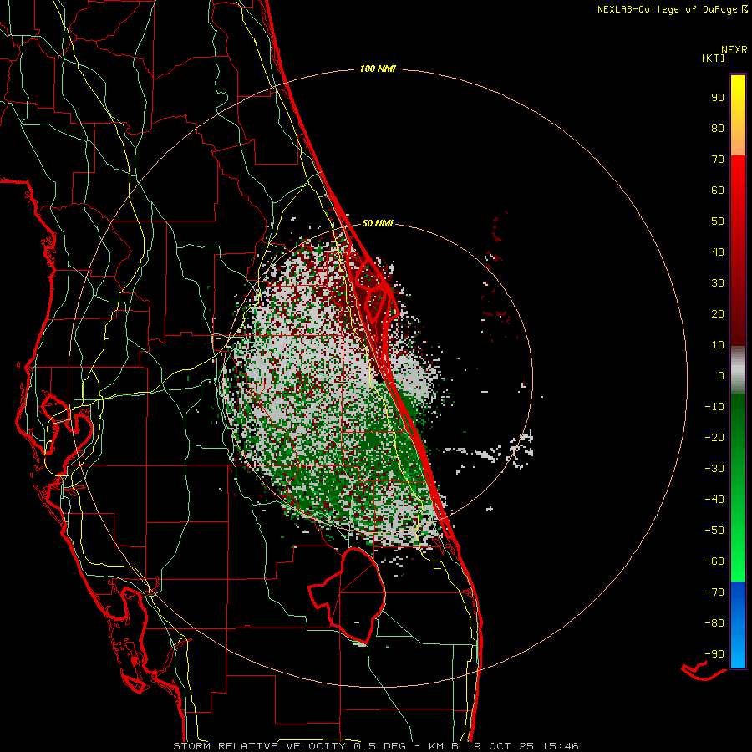
Task: Click the positive 30 knot scale value
Action: tap(718, 283)
